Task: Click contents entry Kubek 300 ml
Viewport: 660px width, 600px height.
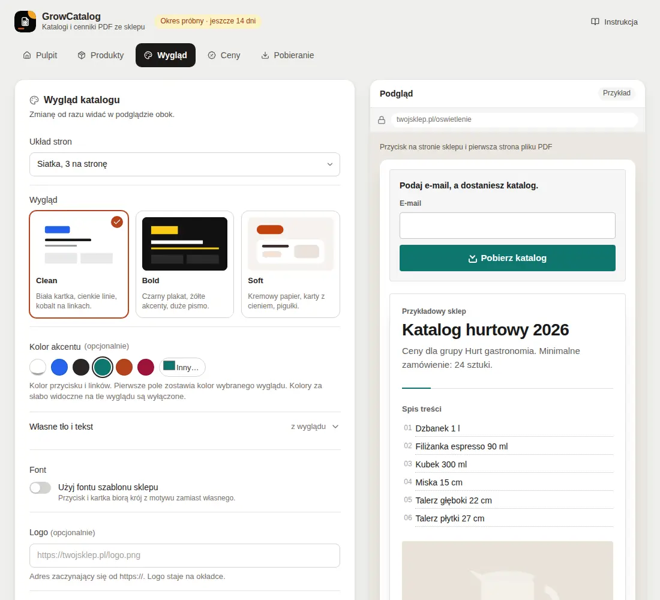Action: tap(441, 464)
